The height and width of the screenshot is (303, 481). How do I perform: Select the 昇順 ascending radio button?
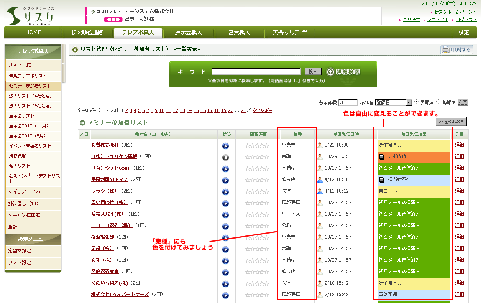[417, 102]
